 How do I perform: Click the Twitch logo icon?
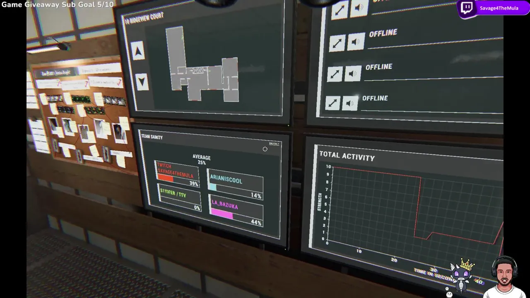(x=467, y=8)
